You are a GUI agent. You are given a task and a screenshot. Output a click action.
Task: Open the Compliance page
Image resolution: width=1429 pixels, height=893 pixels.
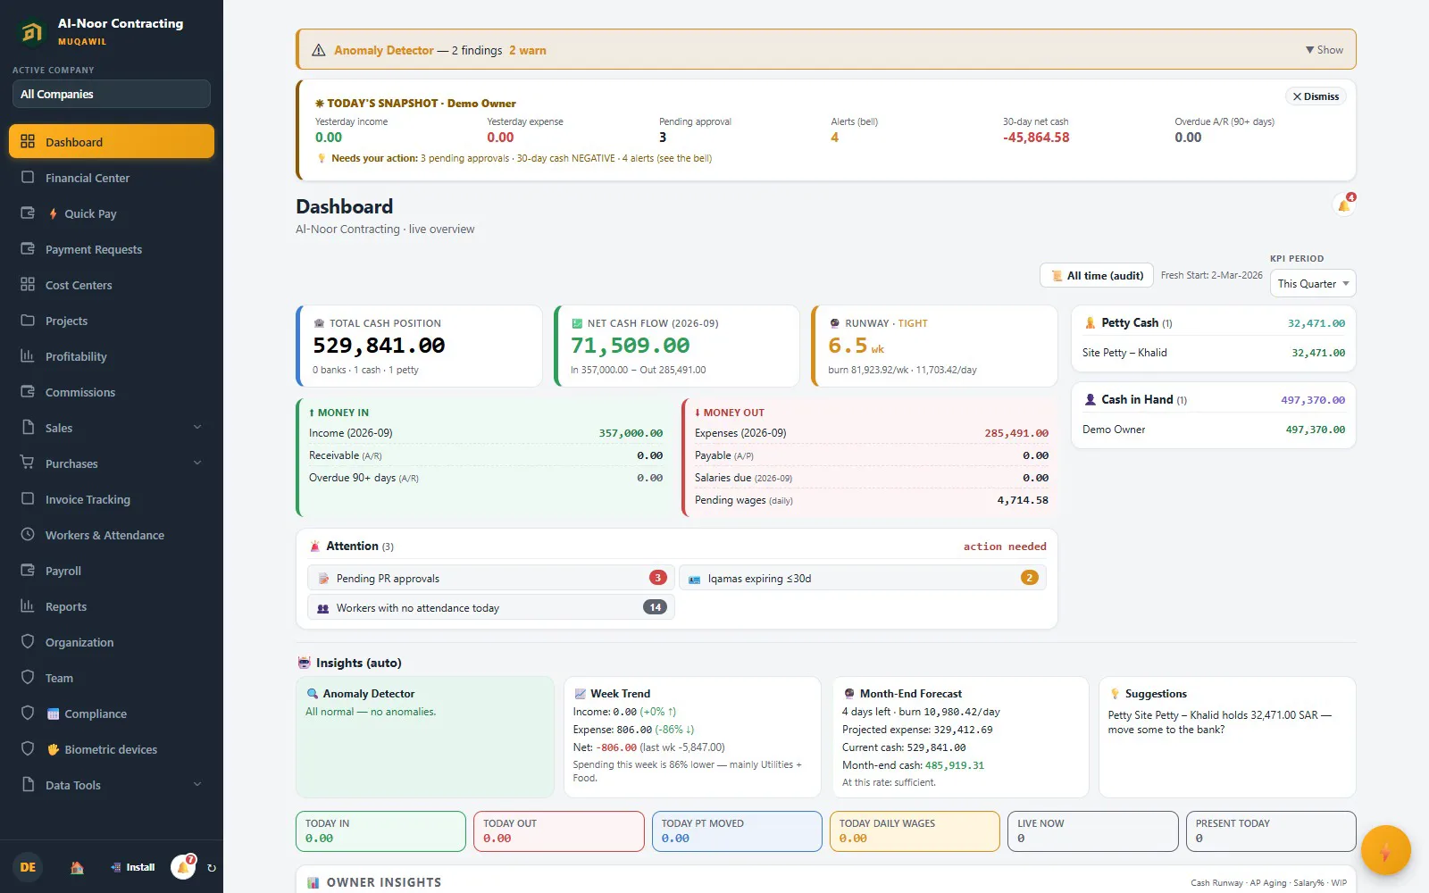(x=112, y=714)
